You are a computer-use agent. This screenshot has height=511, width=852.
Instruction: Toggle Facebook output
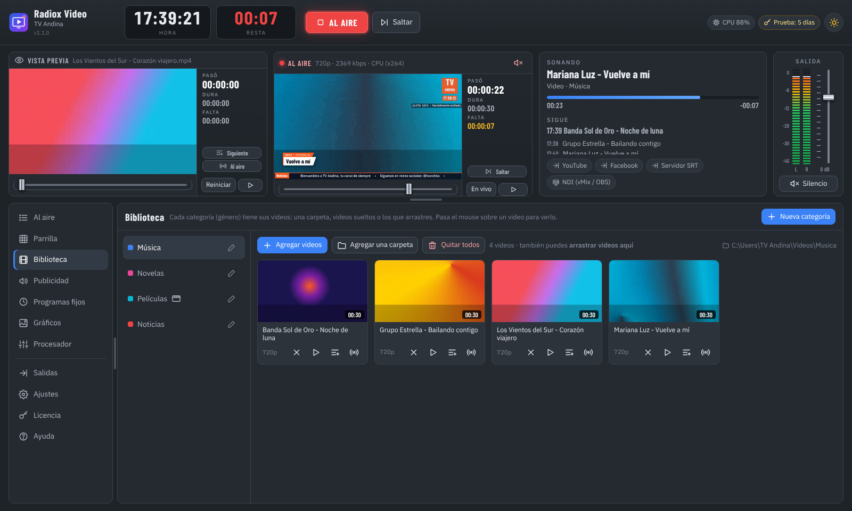pos(619,166)
